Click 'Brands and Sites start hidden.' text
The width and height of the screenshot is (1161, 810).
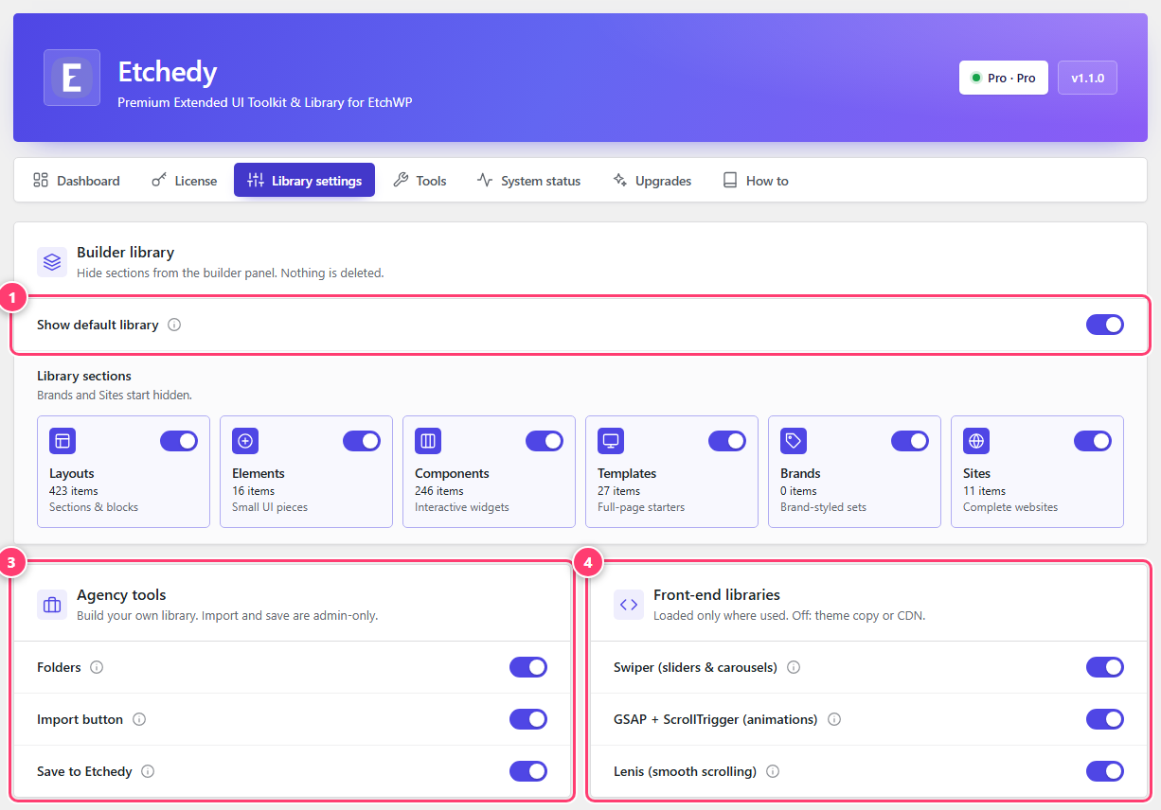click(x=115, y=395)
